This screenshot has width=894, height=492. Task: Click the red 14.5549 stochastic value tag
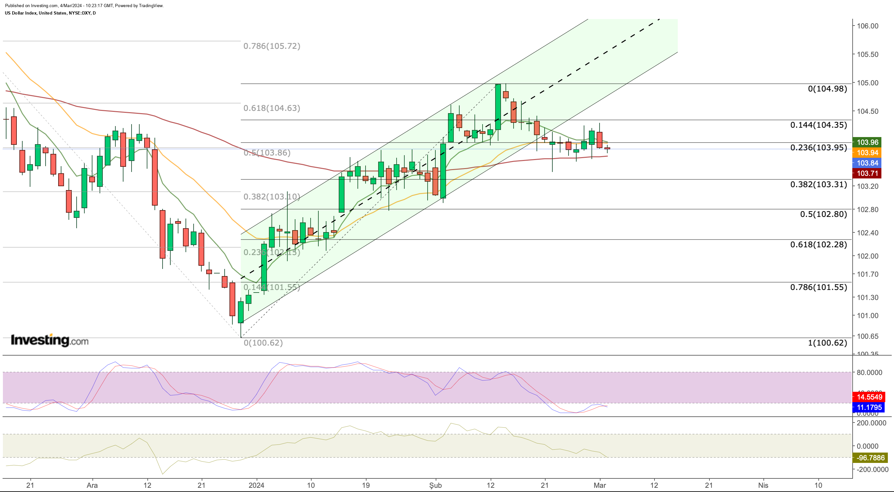click(x=869, y=397)
